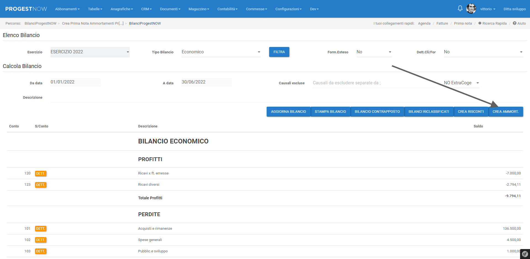Click the PROGESTNOW logo
This screenshot has height=259, width=530.
pos(26,9)
